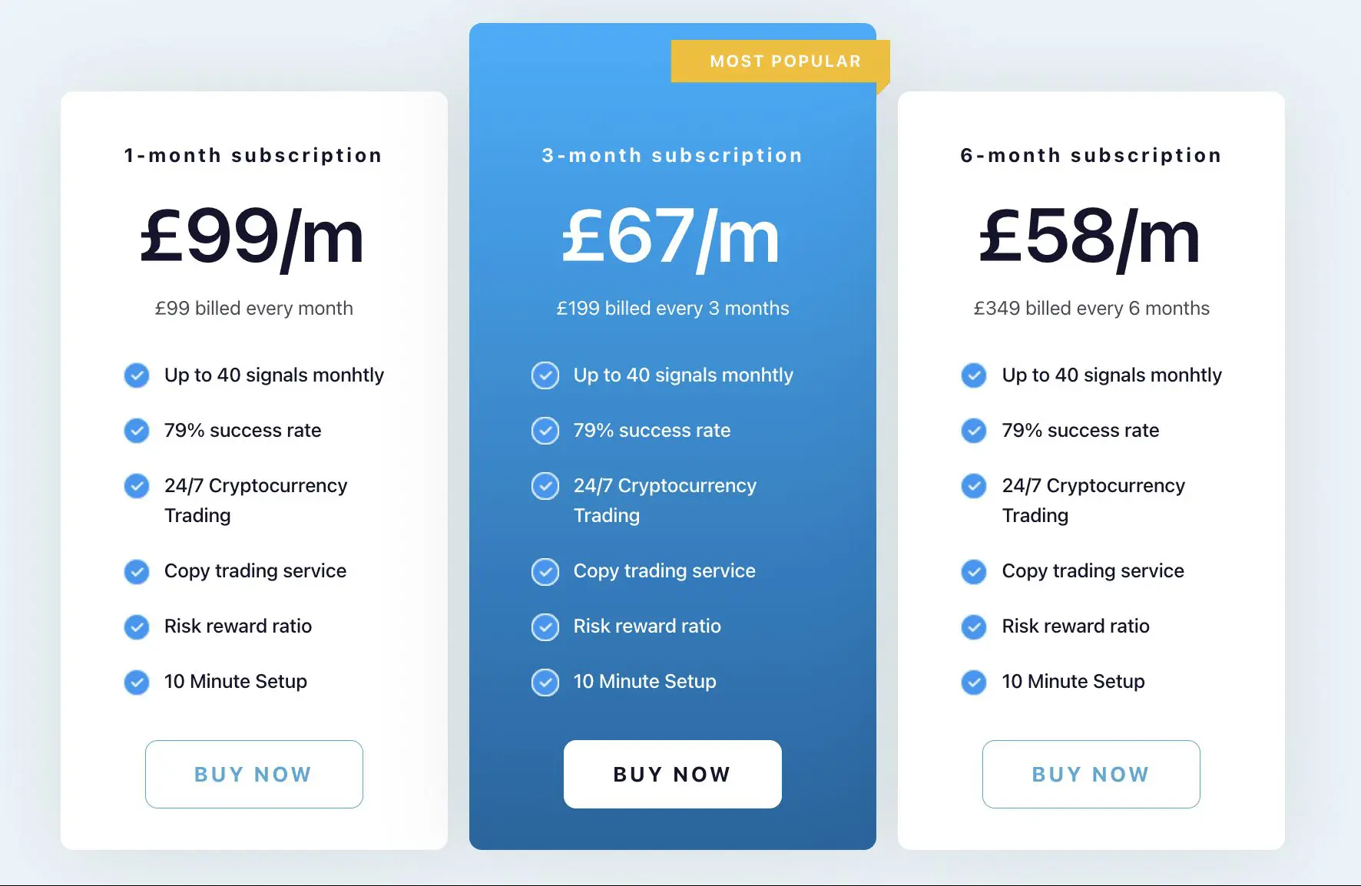The width and height of the screenshot is (1361, 886).
Task: Click checkmark next to 6-month Copy trading service
Action: tap(974, 571)
